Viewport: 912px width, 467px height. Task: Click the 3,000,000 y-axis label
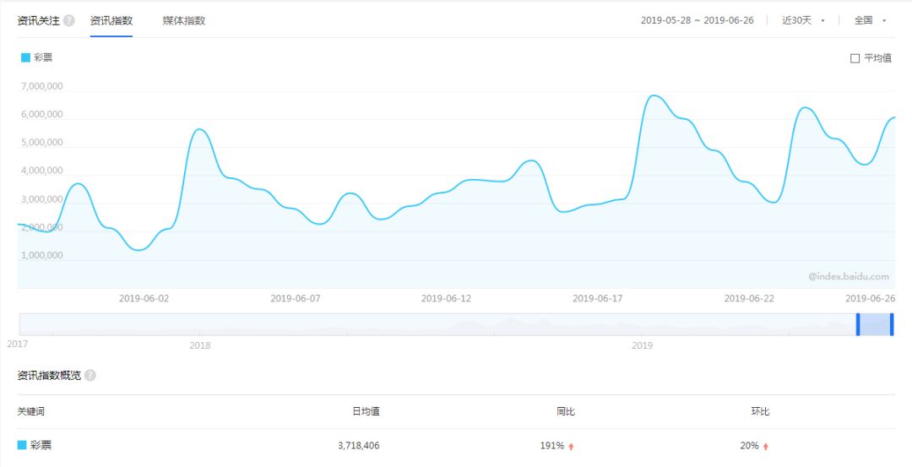[42, 199]
